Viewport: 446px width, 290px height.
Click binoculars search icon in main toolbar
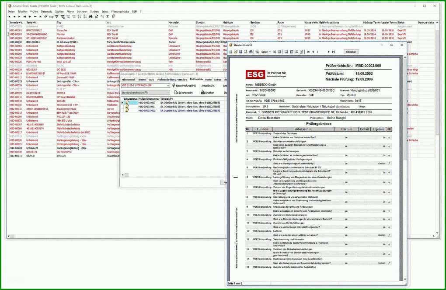[x=91, y=17]
